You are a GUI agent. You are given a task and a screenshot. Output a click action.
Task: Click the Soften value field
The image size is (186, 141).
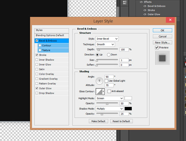pyautogui.click(x=124, y=65)
